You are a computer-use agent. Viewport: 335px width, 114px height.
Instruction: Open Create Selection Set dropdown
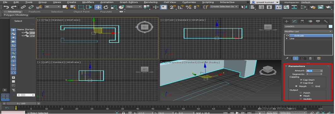point(224,7)
